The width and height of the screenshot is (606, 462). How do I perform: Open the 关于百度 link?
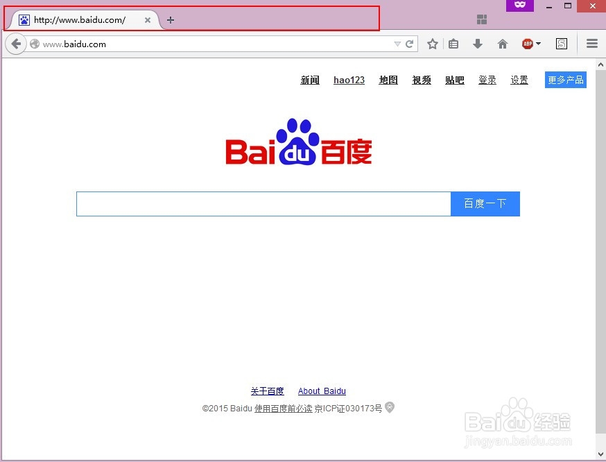pos(267,391)
